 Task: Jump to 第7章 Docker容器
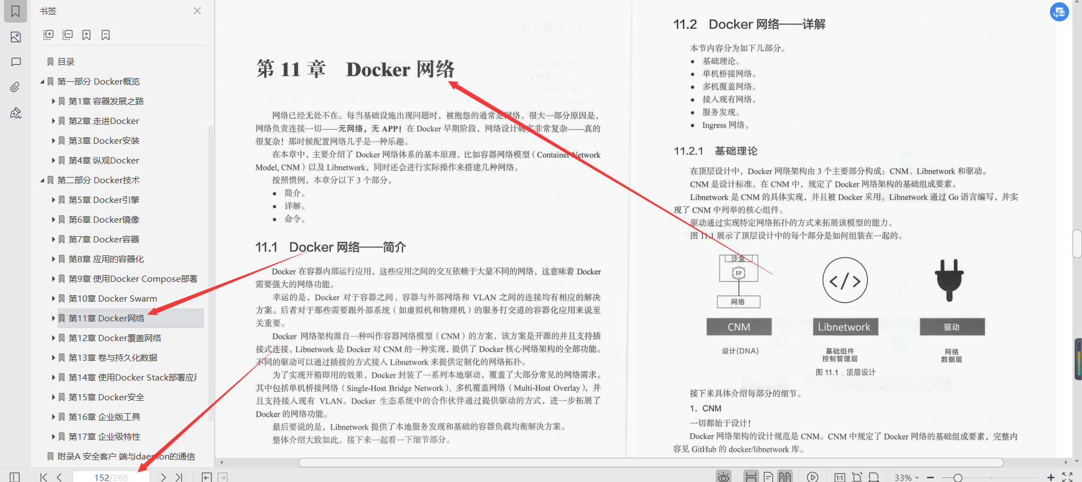104,240
